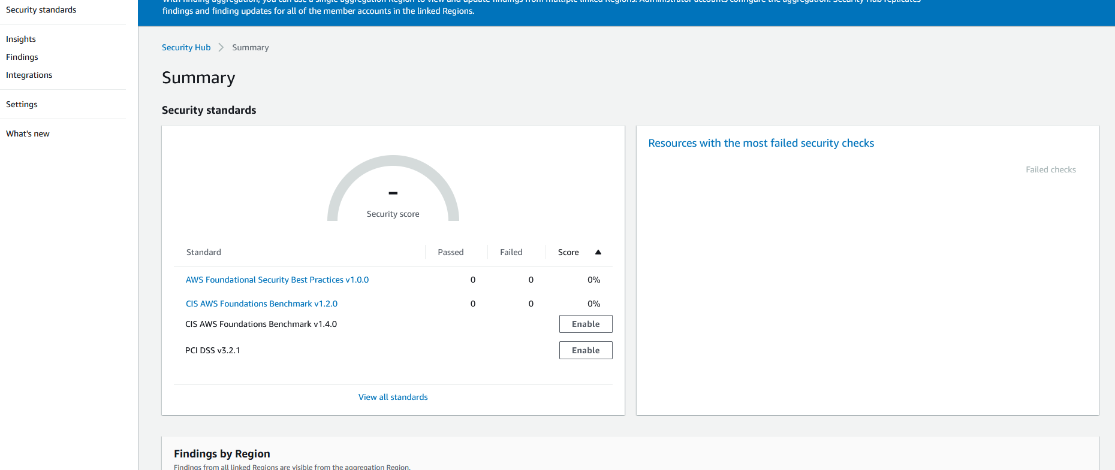Open Insights in the sidebar
Viewport: 1115px width, 470px height.
21,39
